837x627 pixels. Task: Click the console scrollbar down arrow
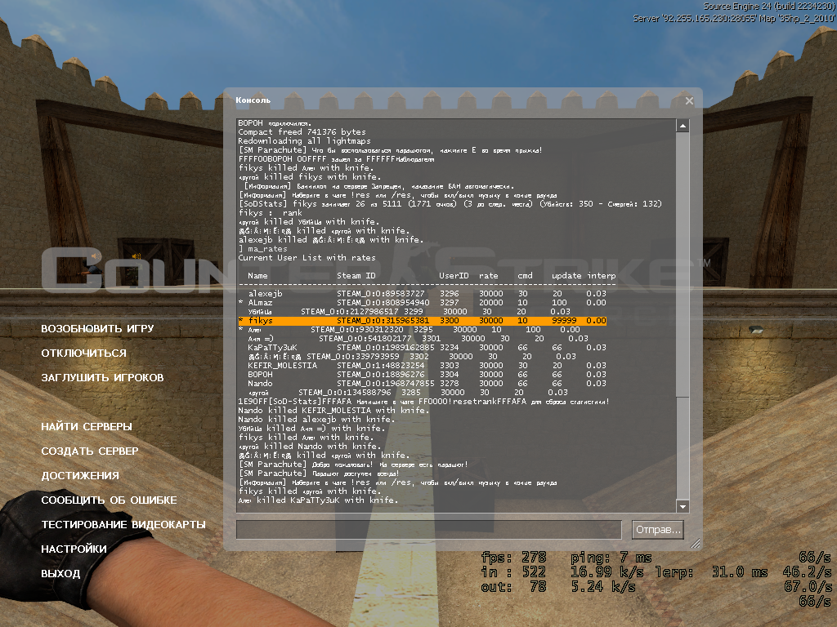683,506
